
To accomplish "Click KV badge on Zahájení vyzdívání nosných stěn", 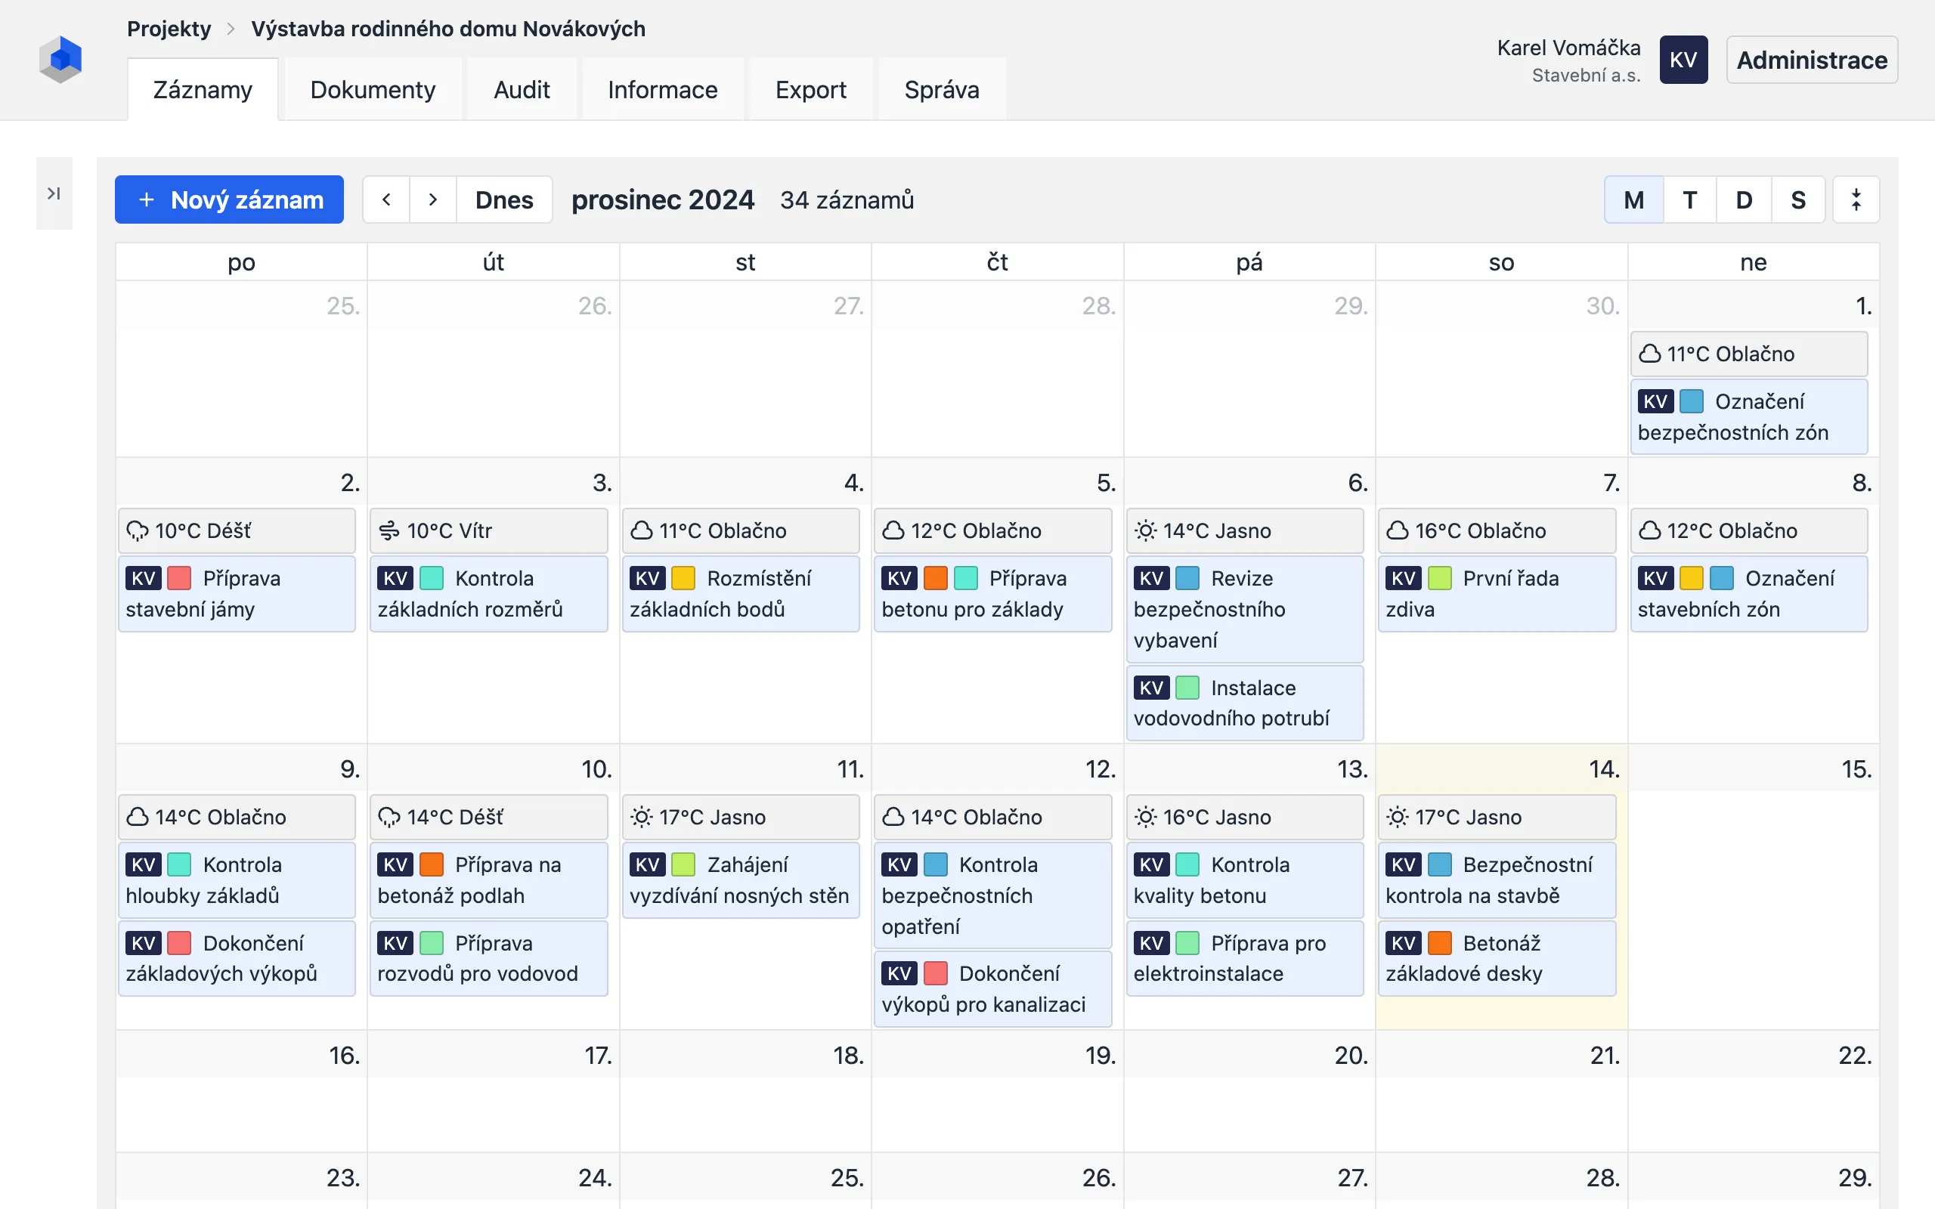I will 648,864.
